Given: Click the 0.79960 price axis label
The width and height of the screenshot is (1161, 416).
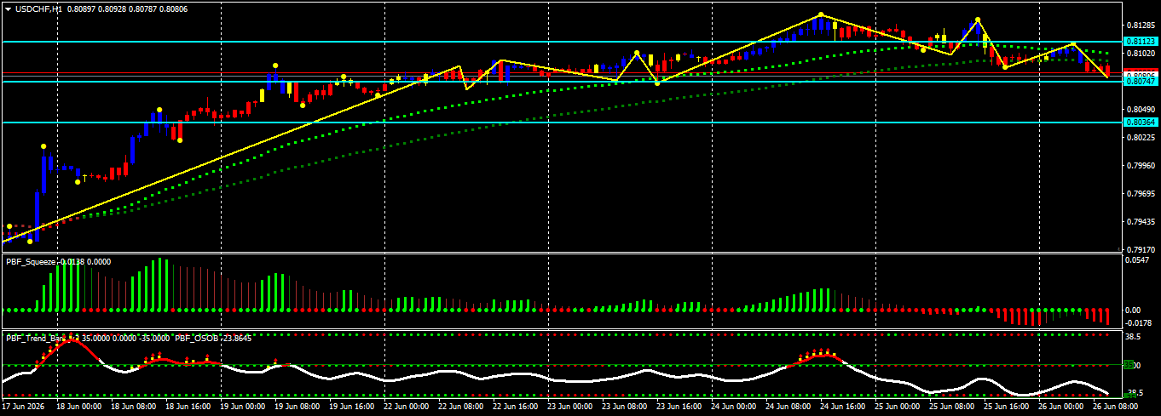Looking at the screenshot, I should 1141,166.
